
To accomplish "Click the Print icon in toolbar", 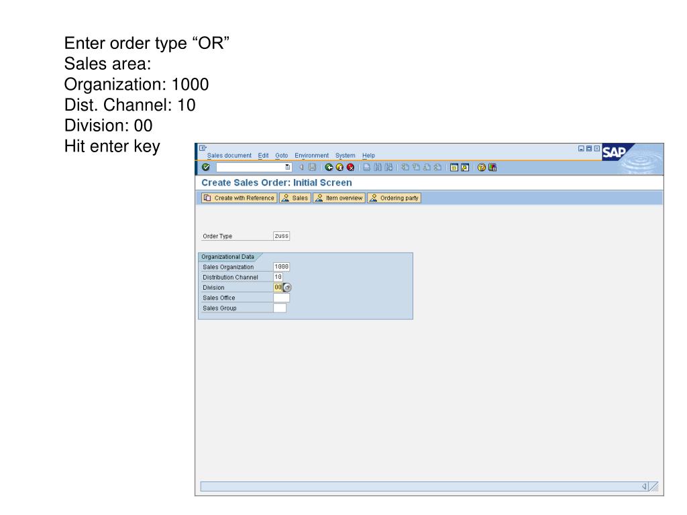I will tap(367, 167).
